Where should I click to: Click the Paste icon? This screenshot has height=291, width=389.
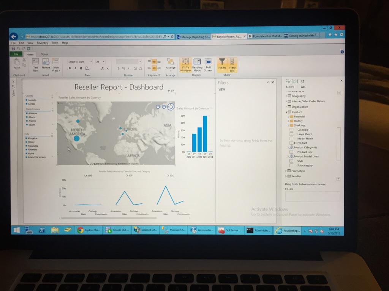coord(17,63)
